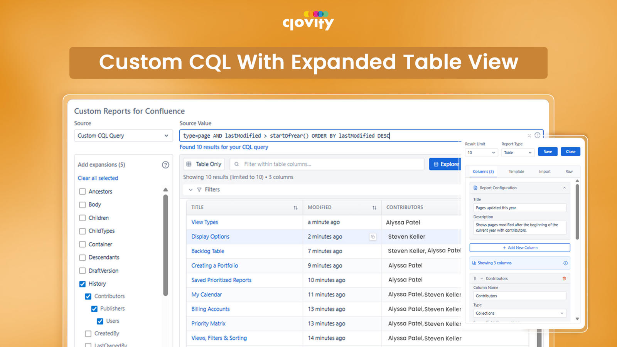Open the Billing Accounts page link
617x347 pixels.
[211, 309]
